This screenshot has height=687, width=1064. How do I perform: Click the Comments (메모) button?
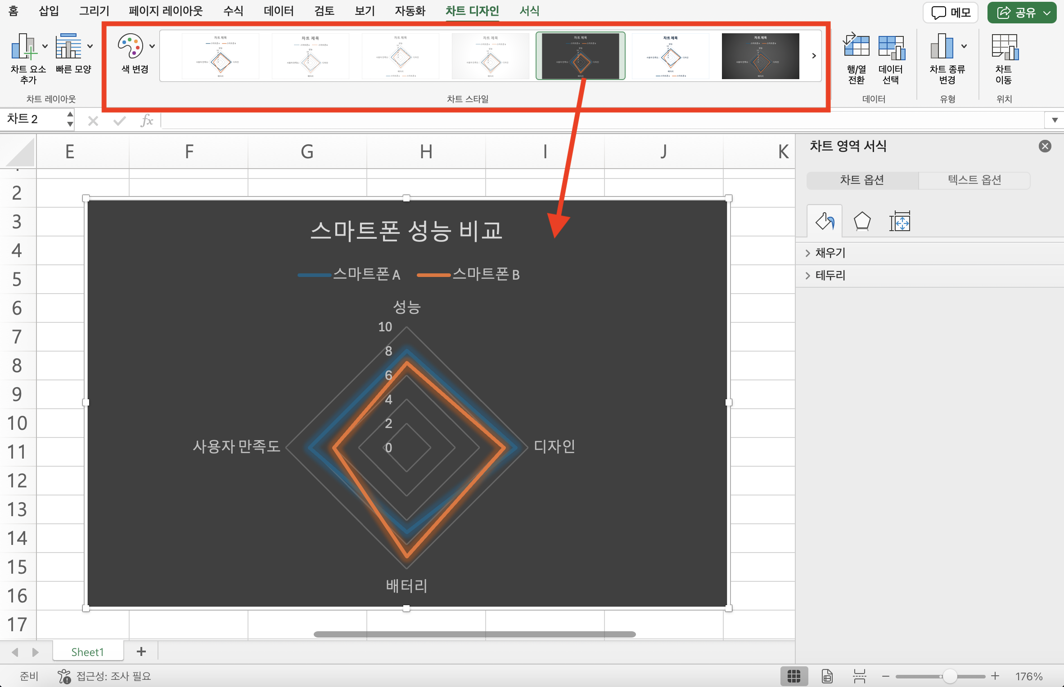pos(951,13)
